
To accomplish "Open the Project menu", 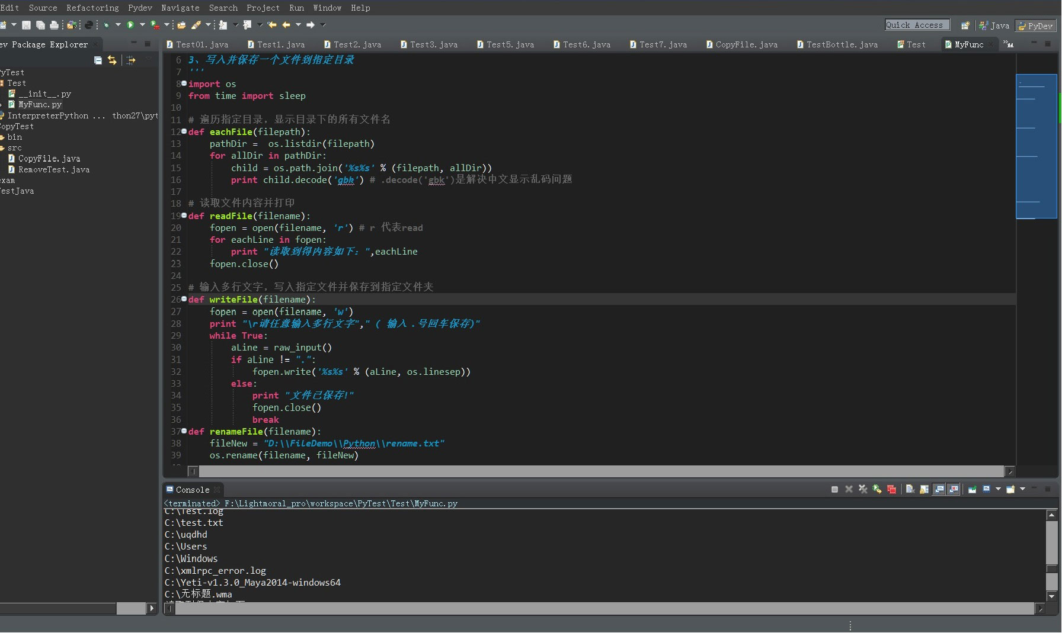I will 263,8.
